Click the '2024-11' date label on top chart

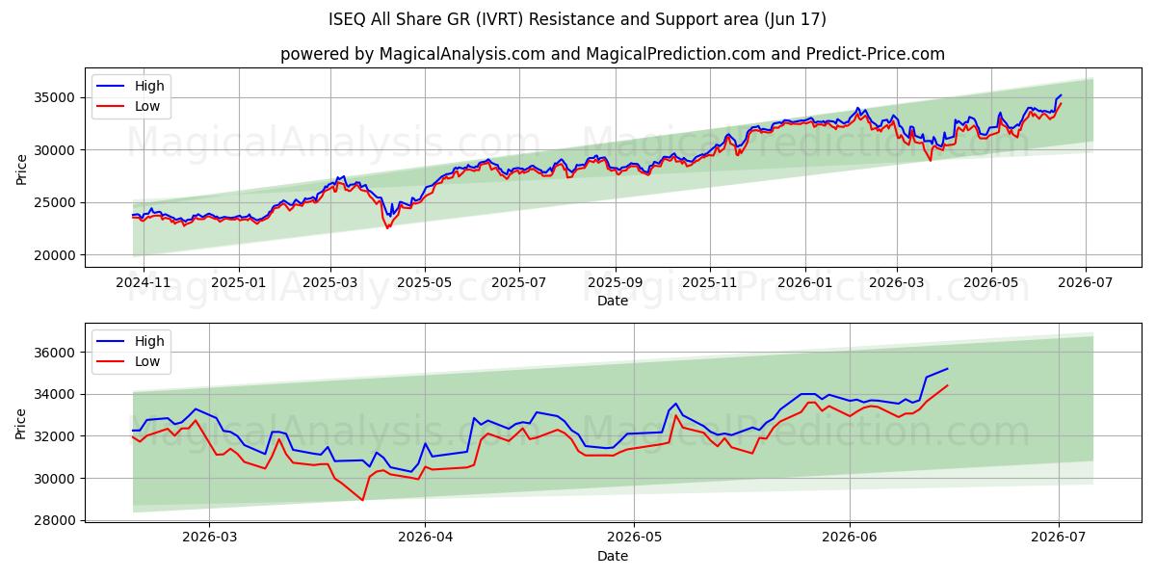(x=144, y=283)
